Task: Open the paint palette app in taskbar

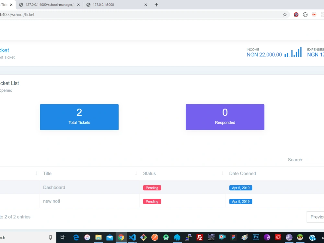Action: tap(245, 237)
